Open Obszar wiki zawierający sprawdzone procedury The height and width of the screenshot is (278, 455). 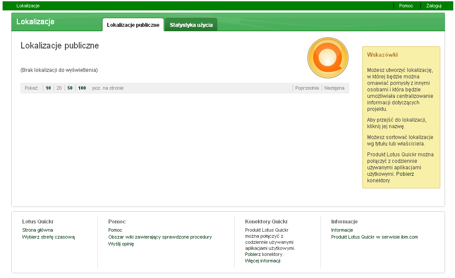(160, 237)
